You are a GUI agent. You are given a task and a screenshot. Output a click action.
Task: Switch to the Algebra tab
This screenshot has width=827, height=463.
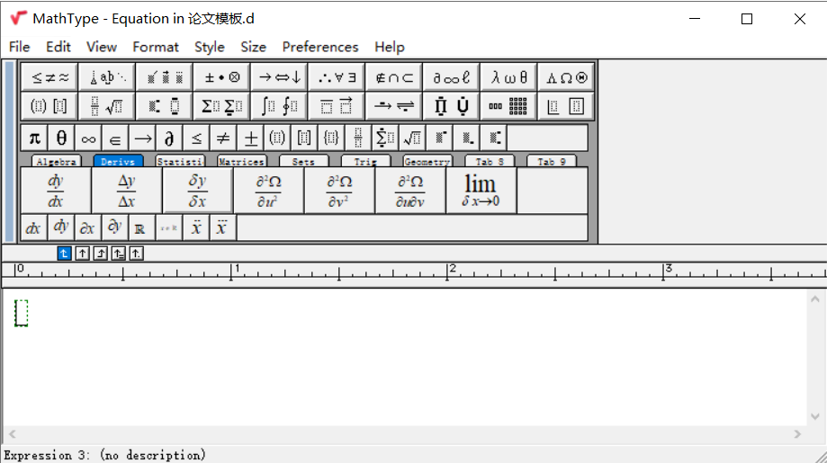(x=57, y=161)
